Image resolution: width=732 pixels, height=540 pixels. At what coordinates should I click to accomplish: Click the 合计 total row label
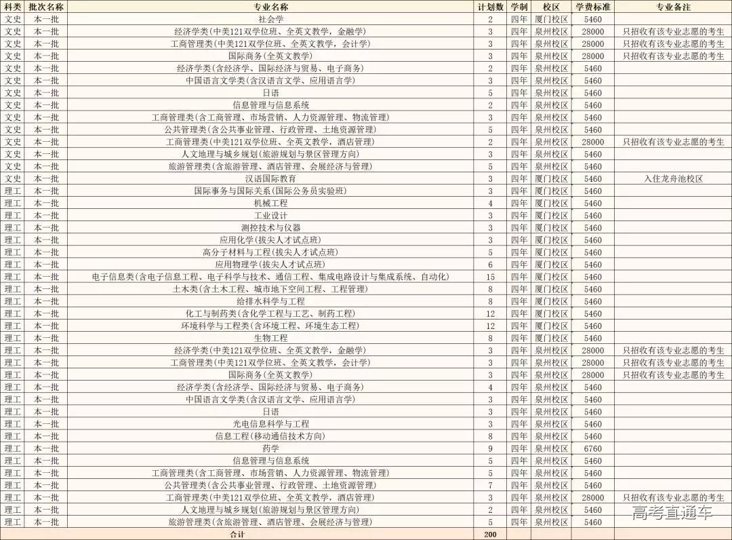point(237,535)
